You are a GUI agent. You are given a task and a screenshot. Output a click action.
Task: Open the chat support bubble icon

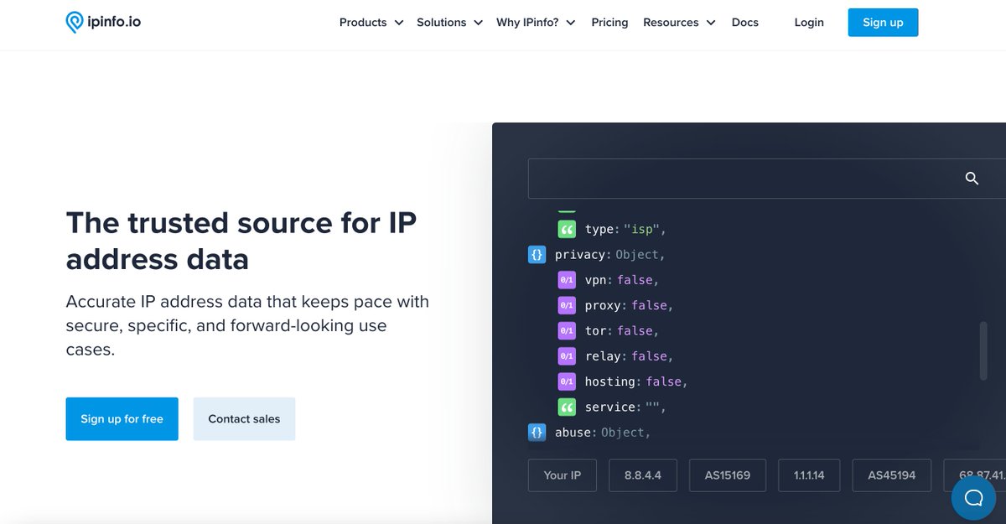point(973,498)
